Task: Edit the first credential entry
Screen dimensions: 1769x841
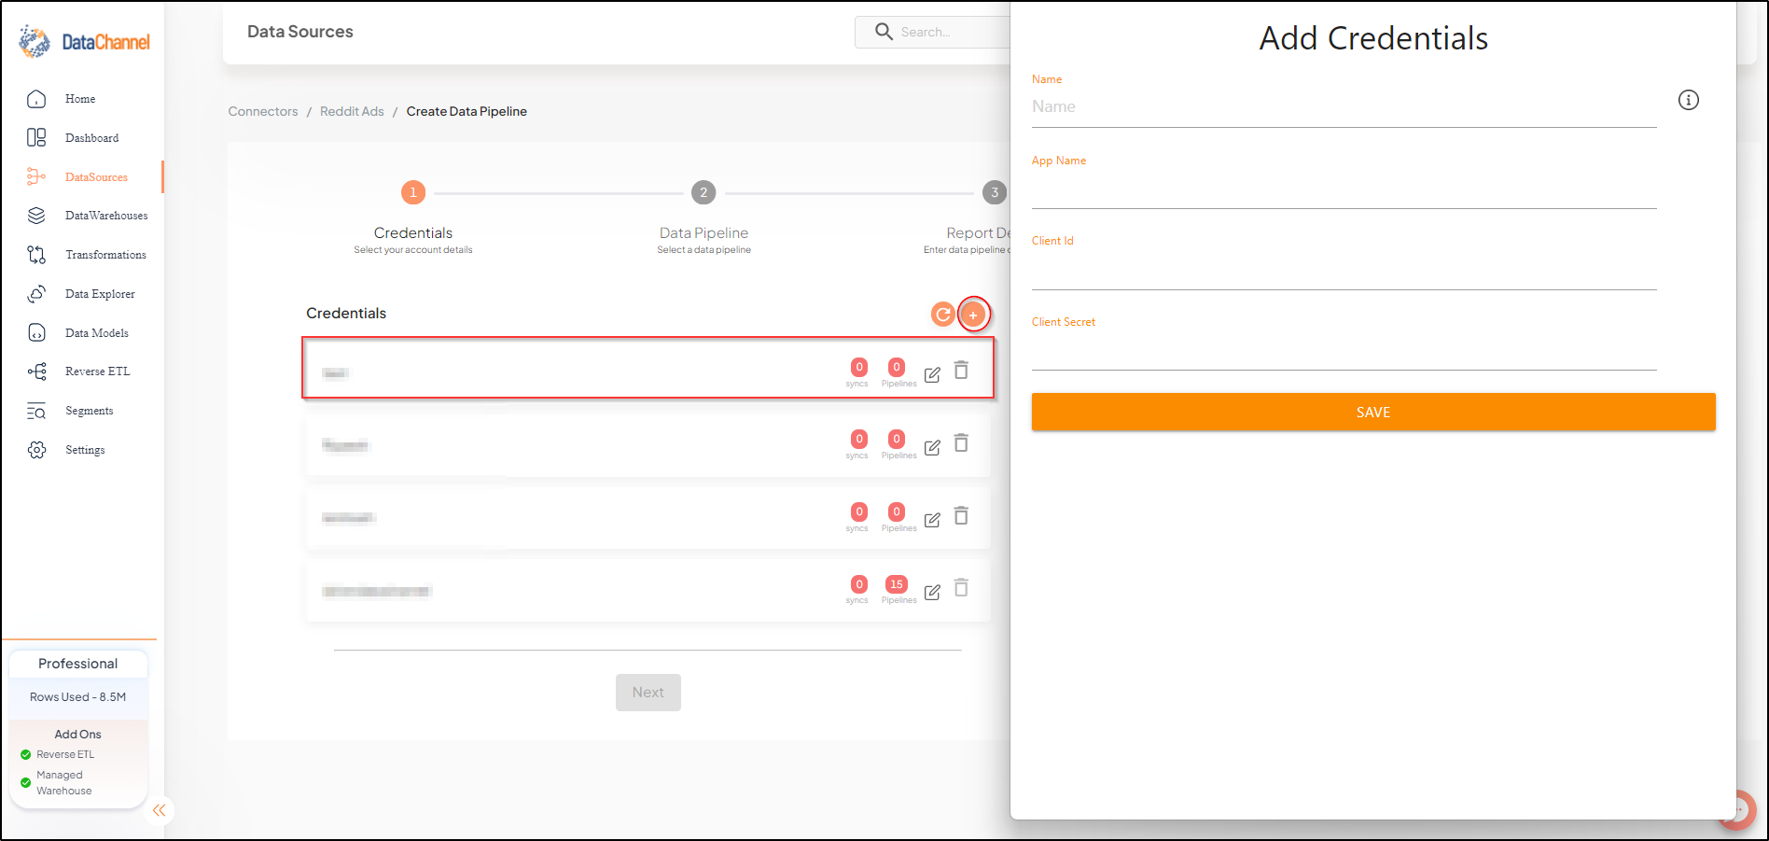Action: click(x=932, y=374)
